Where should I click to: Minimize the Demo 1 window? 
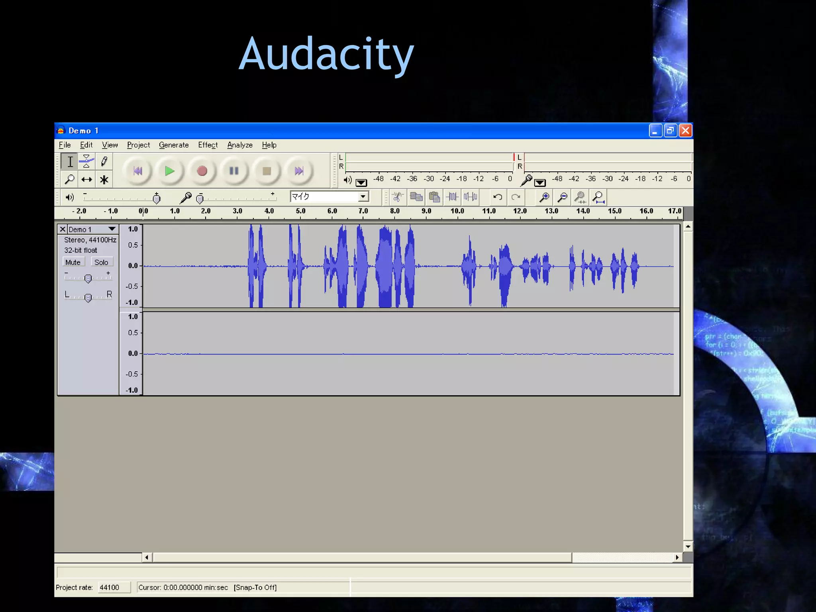point(655,131)
